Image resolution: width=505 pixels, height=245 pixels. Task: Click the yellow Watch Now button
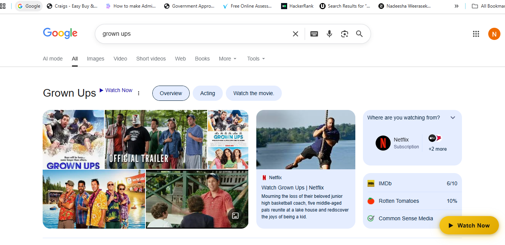tap(469, 225)
